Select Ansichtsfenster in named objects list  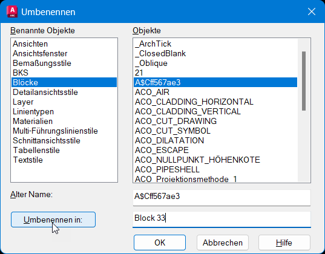pos(64,53)
